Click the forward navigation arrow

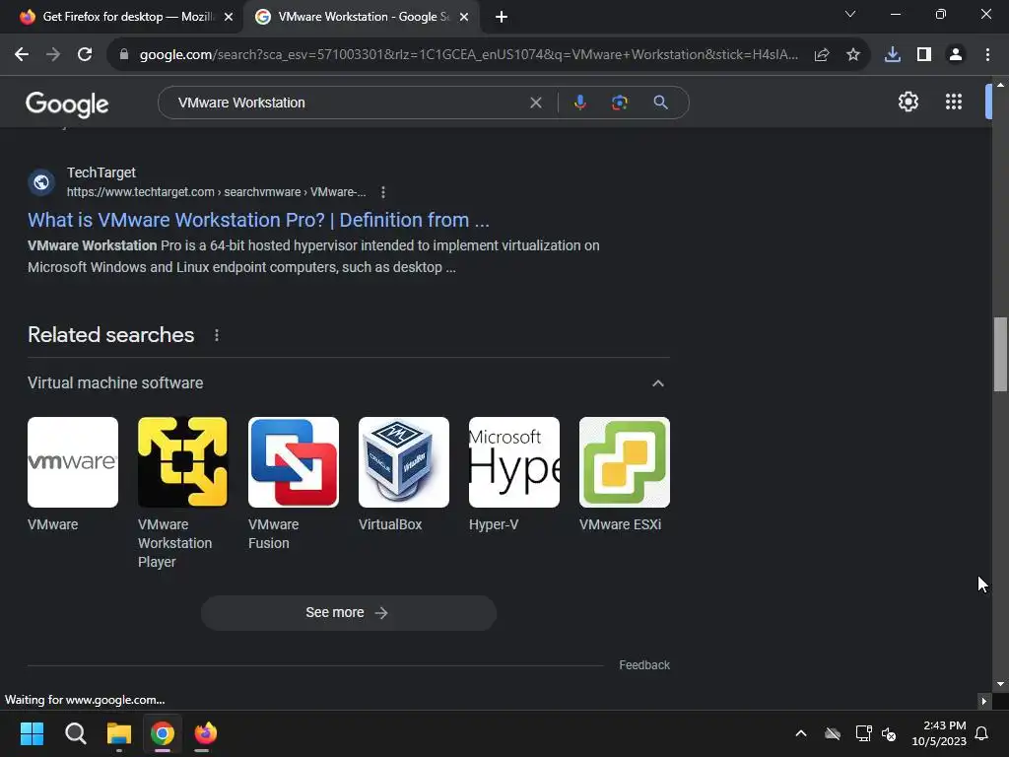point(53,55)
